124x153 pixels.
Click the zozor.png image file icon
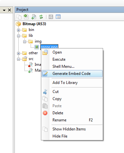point(37,47)
